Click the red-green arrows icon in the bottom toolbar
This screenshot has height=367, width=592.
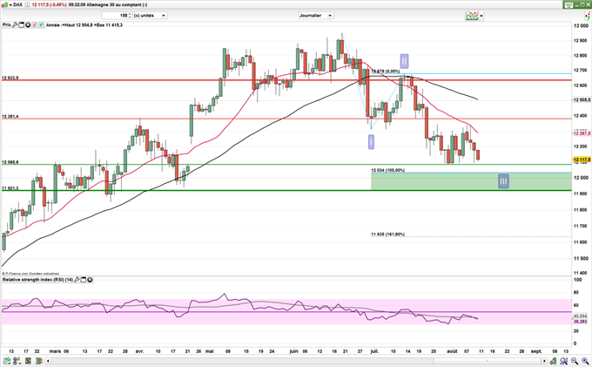38,361
